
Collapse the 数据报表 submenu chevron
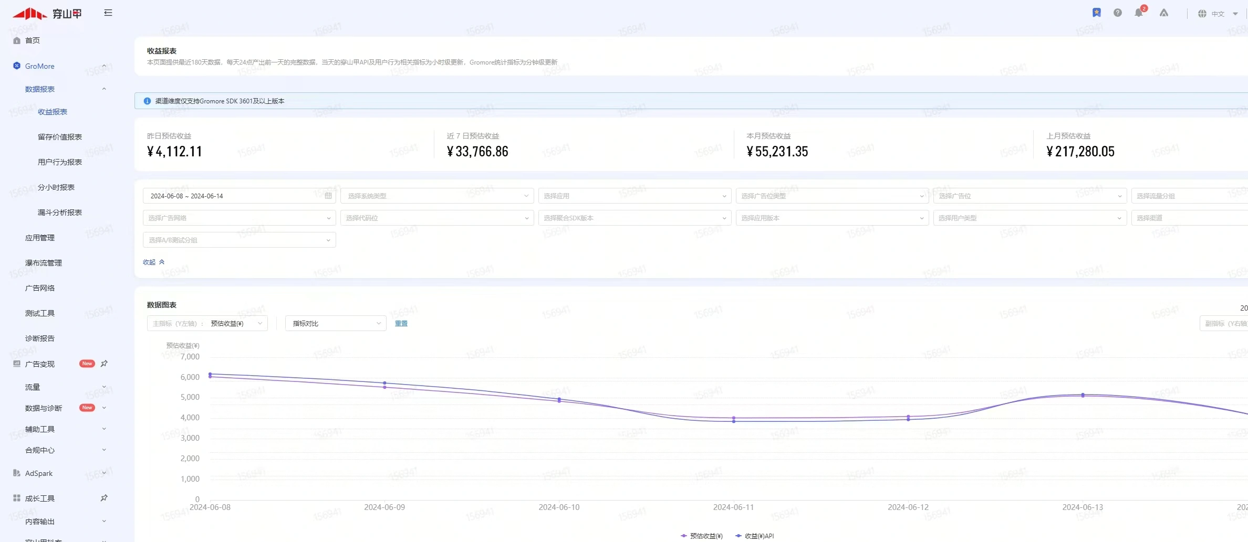tap(104, 89)
